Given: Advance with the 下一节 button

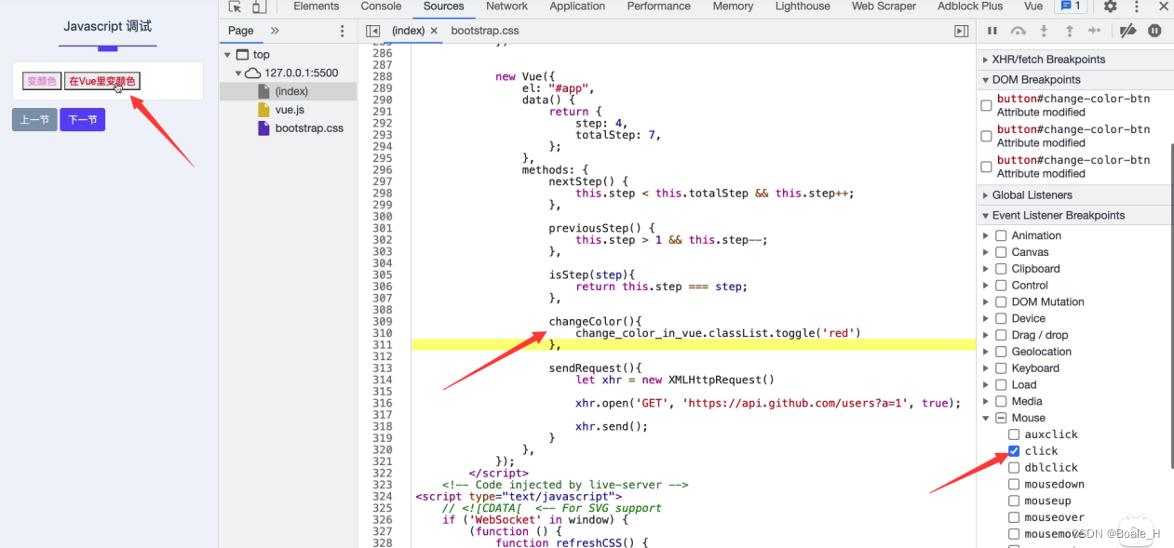Looking at the screenshot, I should tap(83, 120).
